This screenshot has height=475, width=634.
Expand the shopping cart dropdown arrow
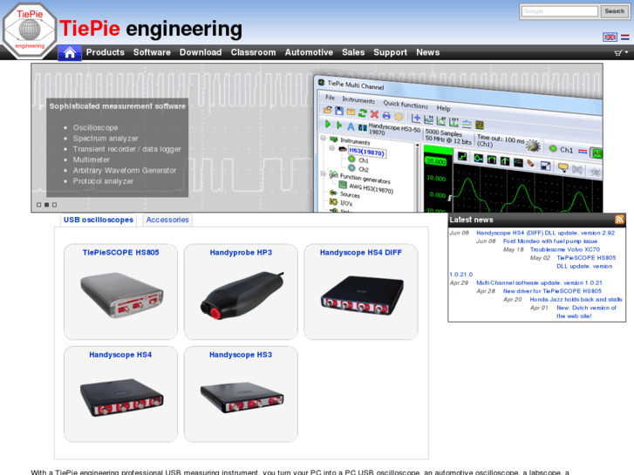(x=626, y=52)
